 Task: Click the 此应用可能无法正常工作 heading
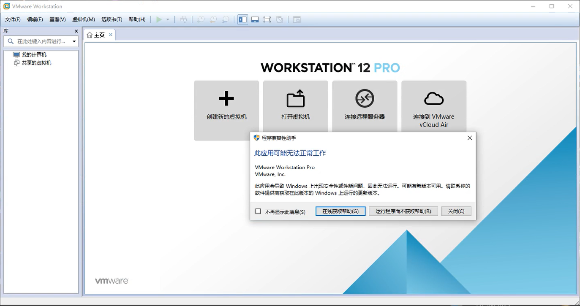pyautogui.click(x=290, y=153)
